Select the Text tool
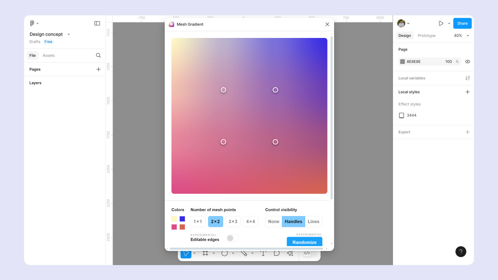Screen dimensions: 498x280 pos(263,254)
